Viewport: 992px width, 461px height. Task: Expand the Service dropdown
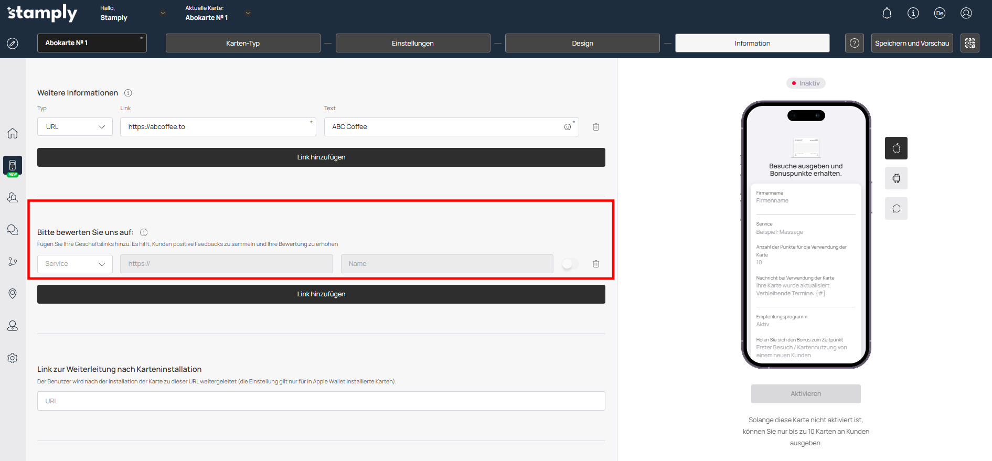(x=75, y=264)
